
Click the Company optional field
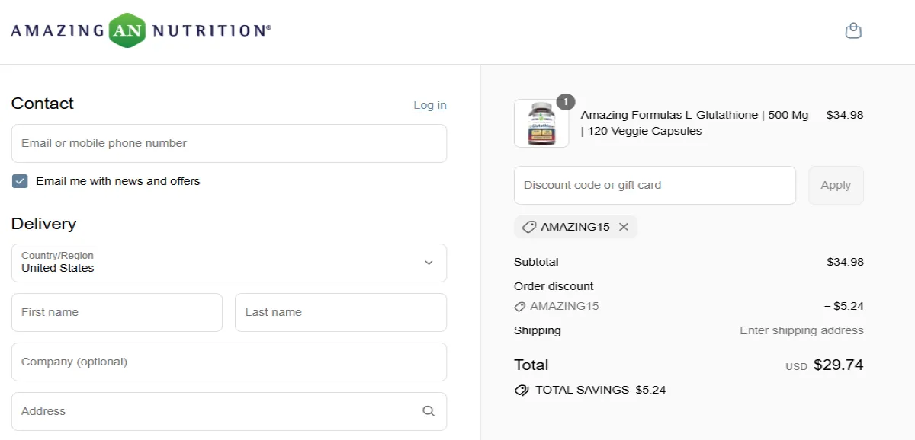pos(229,362)
